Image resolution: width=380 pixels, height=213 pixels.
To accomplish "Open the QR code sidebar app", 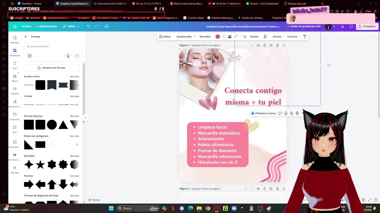I will 15,170.
